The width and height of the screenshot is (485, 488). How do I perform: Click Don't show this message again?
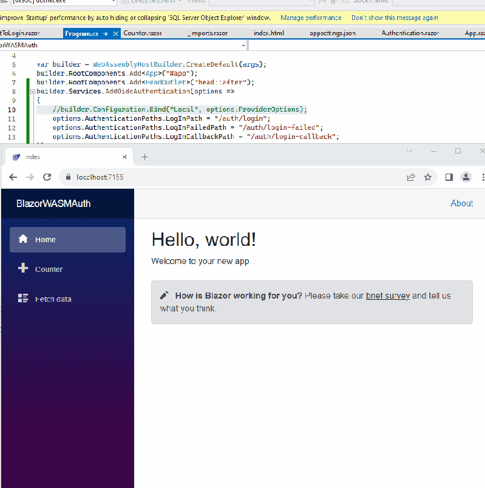(x=395, y=18)
